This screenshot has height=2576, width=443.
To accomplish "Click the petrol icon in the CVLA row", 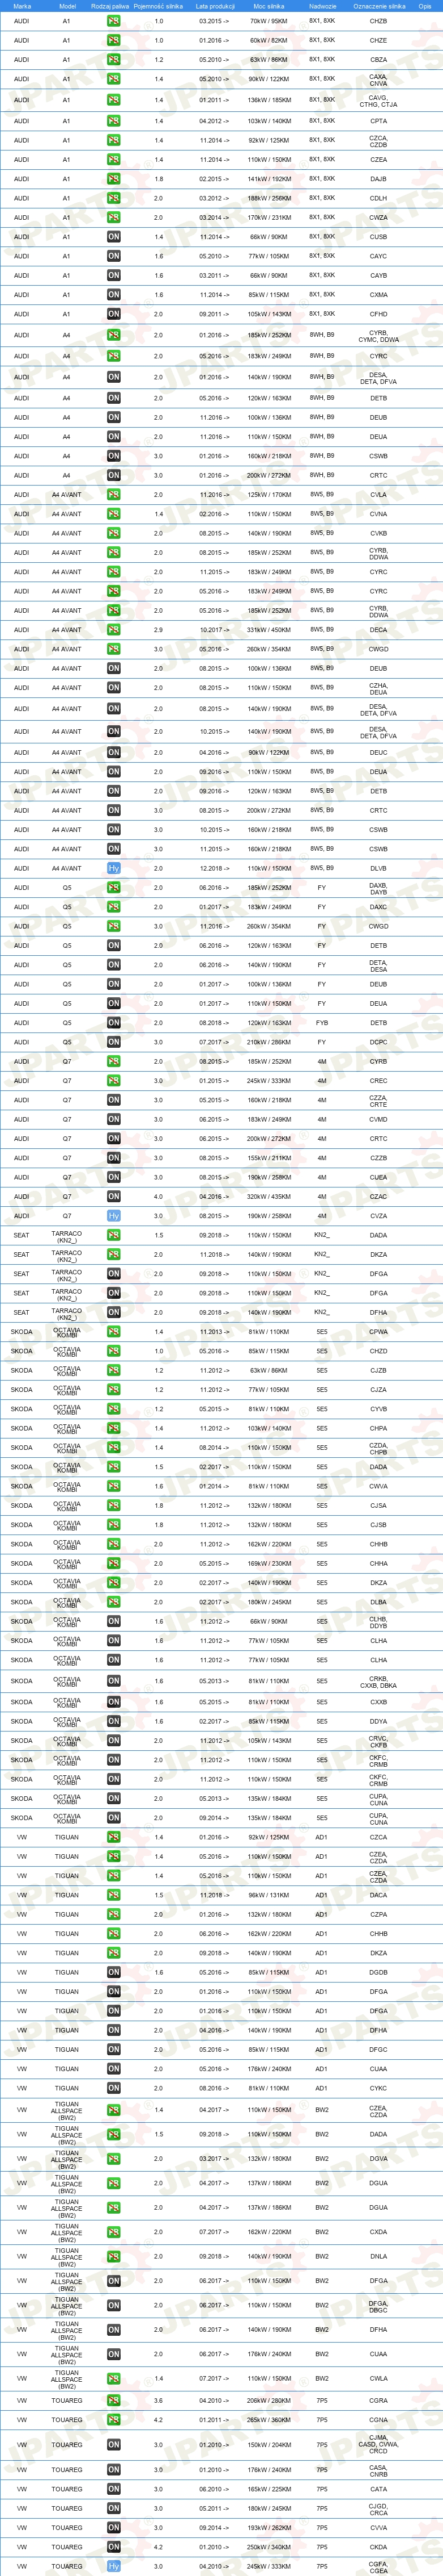I will coord(114,495).
